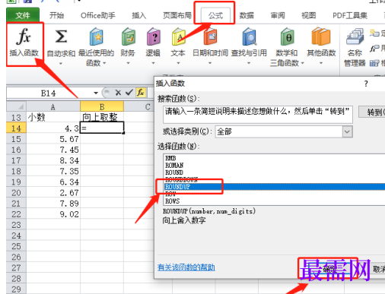Open the Financial (财务) functions book icon

(x=128, y=37)
